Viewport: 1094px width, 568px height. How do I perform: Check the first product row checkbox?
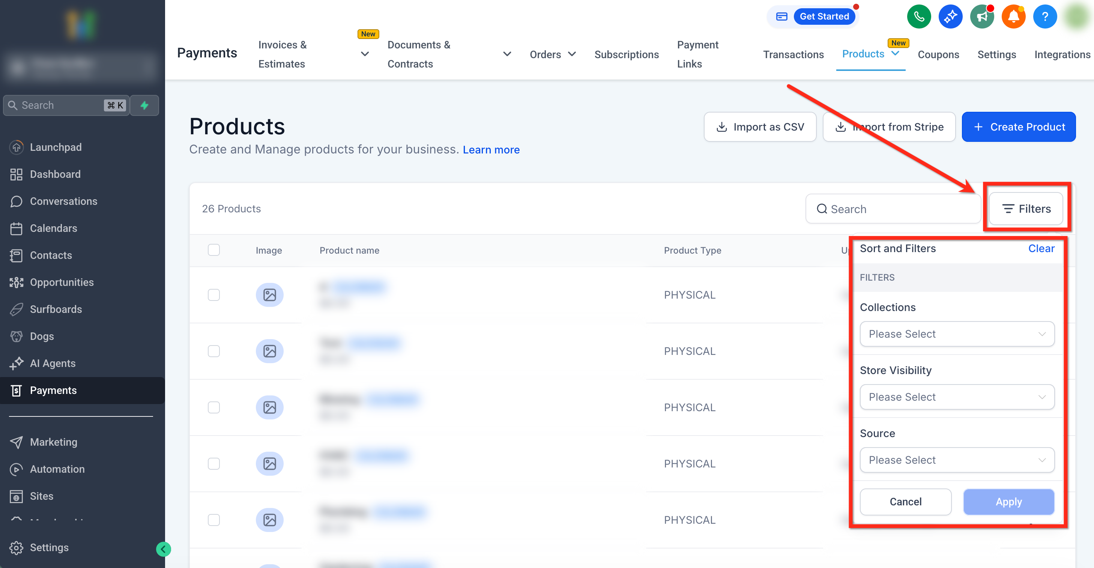[x=213, y=295]
